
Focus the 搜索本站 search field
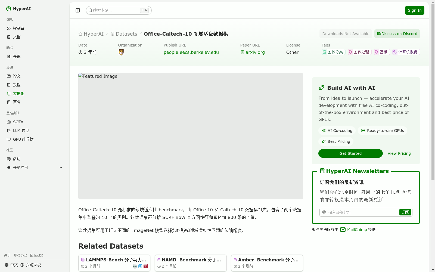pyautogui.click(x=119, y=10)
